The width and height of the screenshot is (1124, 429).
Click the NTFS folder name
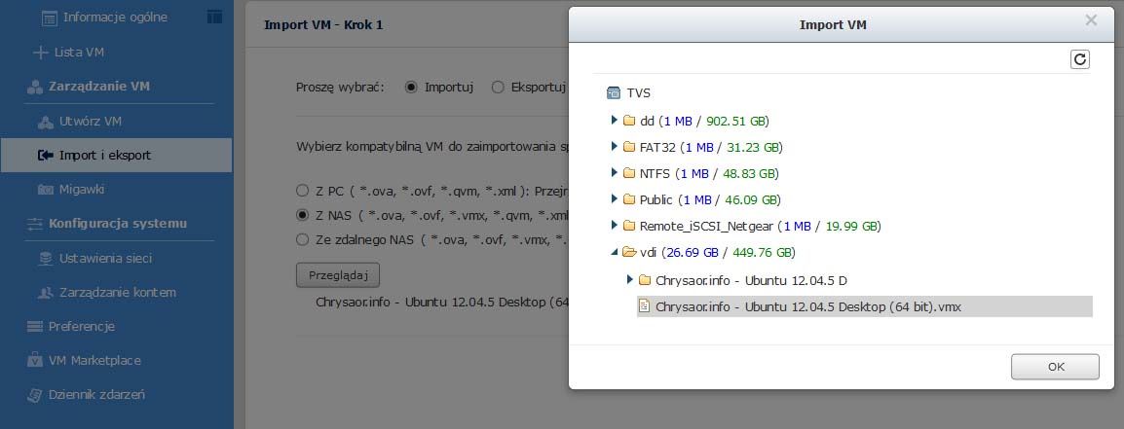pos(655,173)
